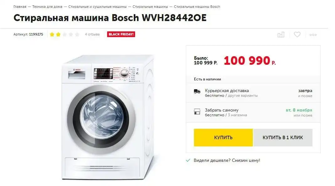Open Стиральные машины Bosch breadcrumb
The height and width of the screenshot is (186, 335).
[x=197, y=7]
